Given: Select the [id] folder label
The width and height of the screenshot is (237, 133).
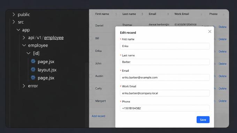Looking at the screenshot, I should tap(36, 53).
